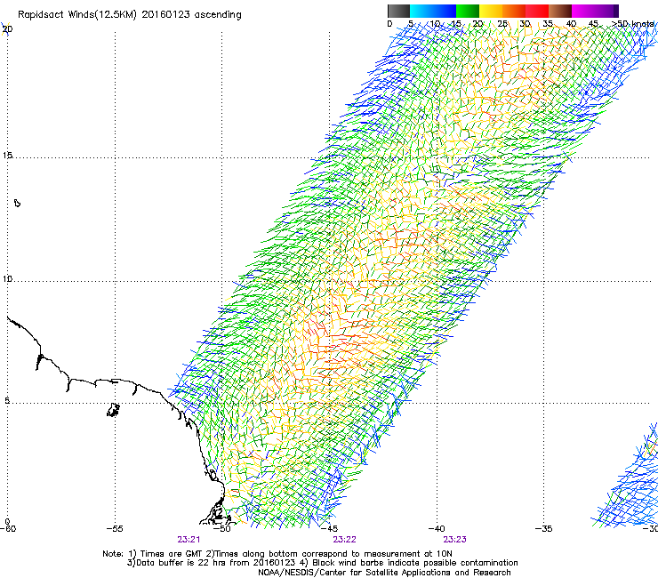Screen dimensions: 658x578
Task: Click the gray 0-5 knots legend swatch
Action: tap(398, 11)
